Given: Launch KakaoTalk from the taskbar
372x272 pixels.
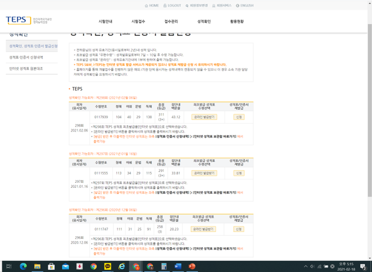Looking at the screenshot, I should pos(108,266).
